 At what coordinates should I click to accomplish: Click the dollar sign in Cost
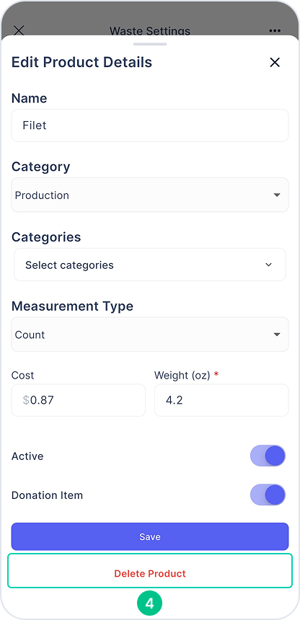click(x=26, y=400)
